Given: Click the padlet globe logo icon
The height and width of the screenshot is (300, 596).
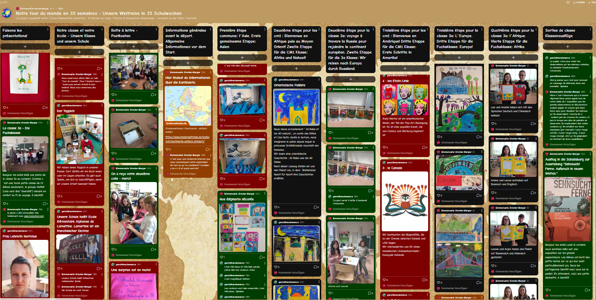Looking at the screenshot, I should 7,13.
